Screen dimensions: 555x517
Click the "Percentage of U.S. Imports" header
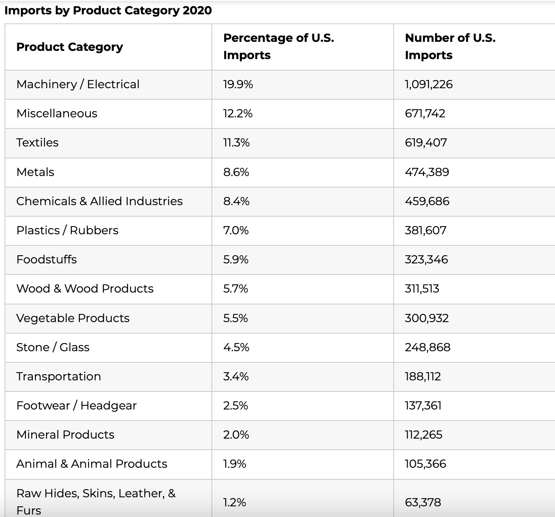pyautogui.click(x=278, y=46)
